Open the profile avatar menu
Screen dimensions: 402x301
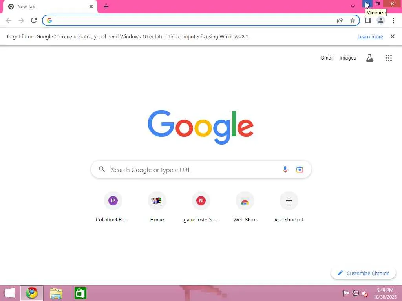pyautogui.click(x=381, y=20)
